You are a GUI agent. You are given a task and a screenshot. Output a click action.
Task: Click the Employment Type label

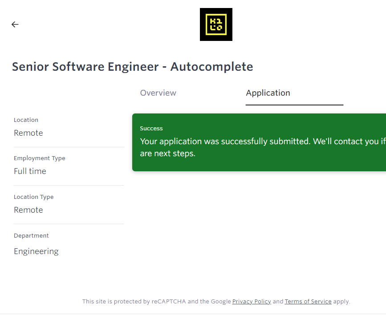coord(39,158)
